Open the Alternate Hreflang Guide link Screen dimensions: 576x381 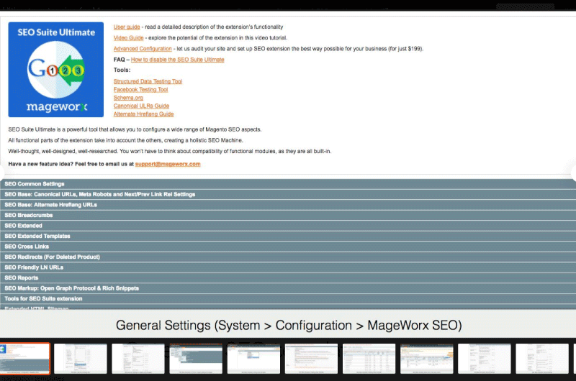click(x=143, y=114)
